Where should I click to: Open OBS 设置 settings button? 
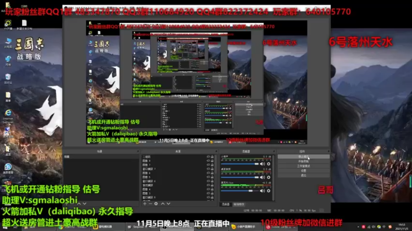[x=303, y=171]
